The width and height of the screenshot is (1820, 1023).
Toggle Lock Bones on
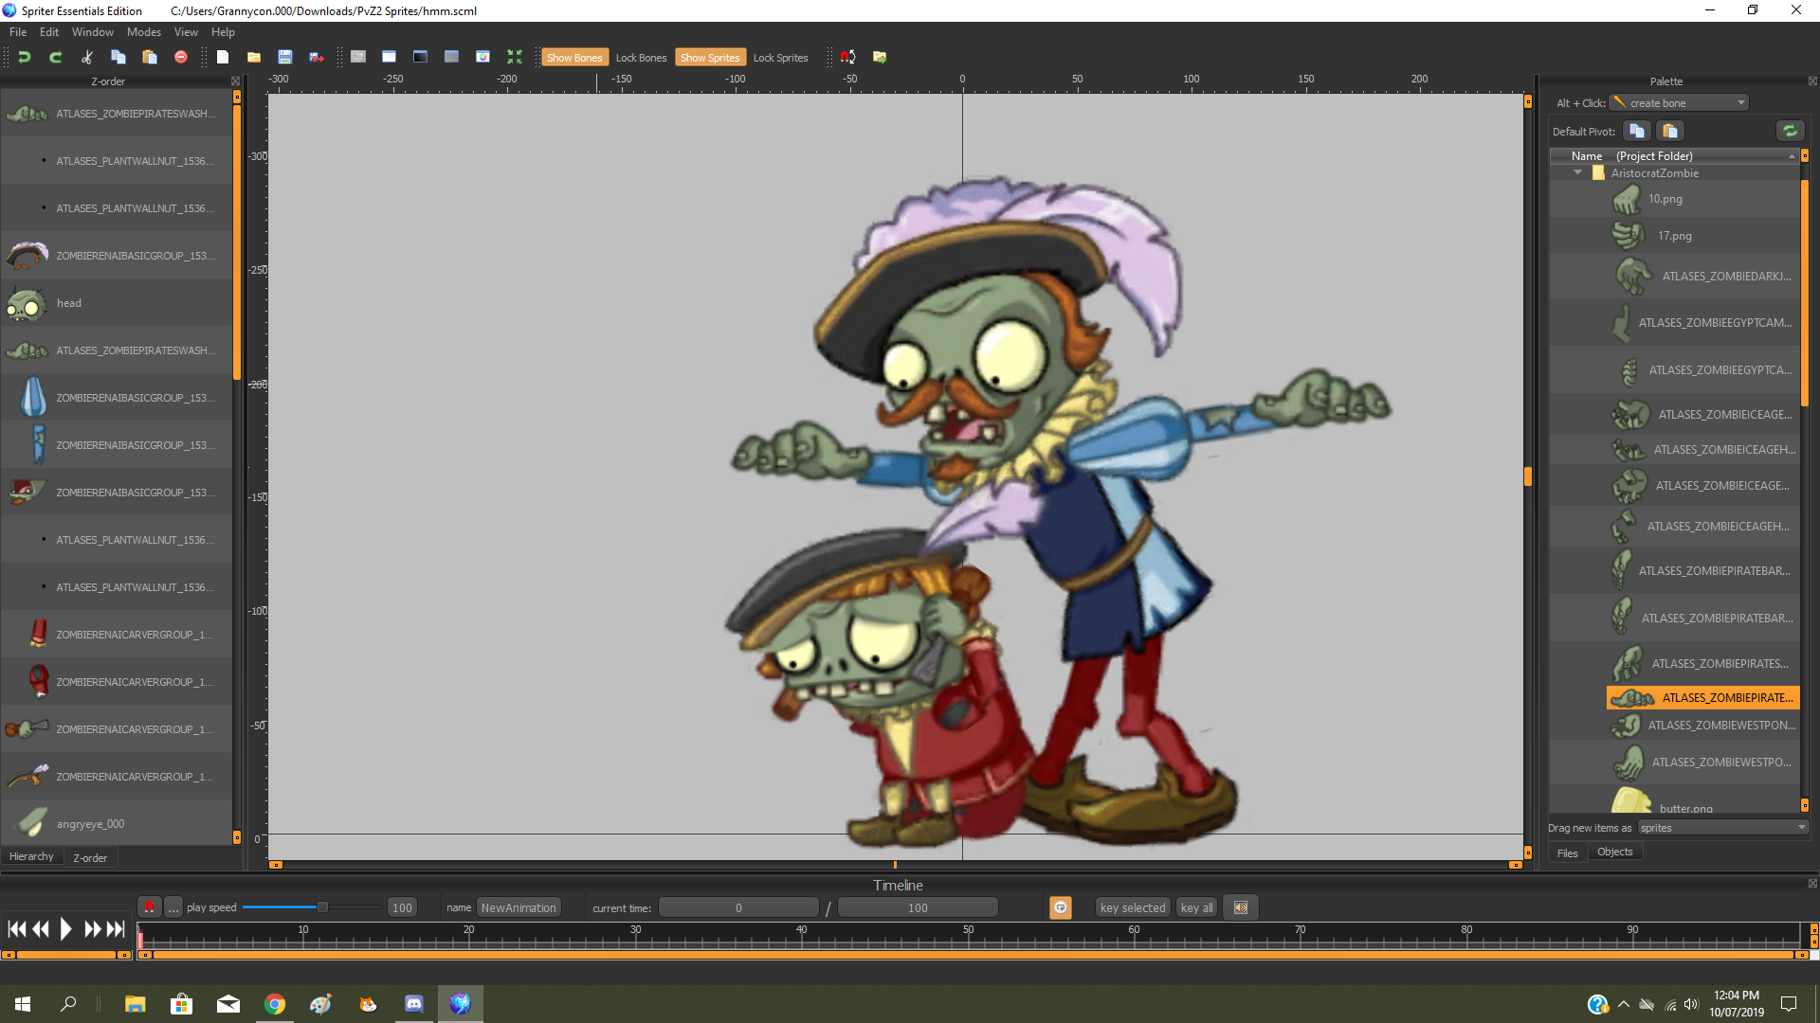[x=641, y=58]
